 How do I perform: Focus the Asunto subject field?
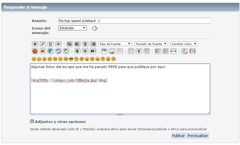point(135,21)
